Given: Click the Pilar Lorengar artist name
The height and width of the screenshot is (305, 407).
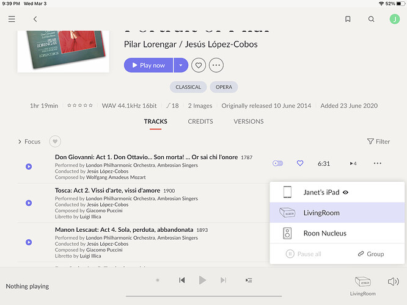Looking at the screenshot, I should pos(150,45).
